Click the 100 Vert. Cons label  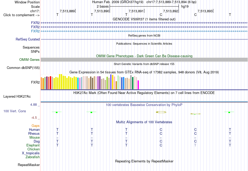point(15,111)
